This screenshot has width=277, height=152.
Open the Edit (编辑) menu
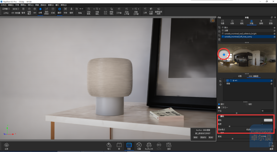(x=11, y=5)
